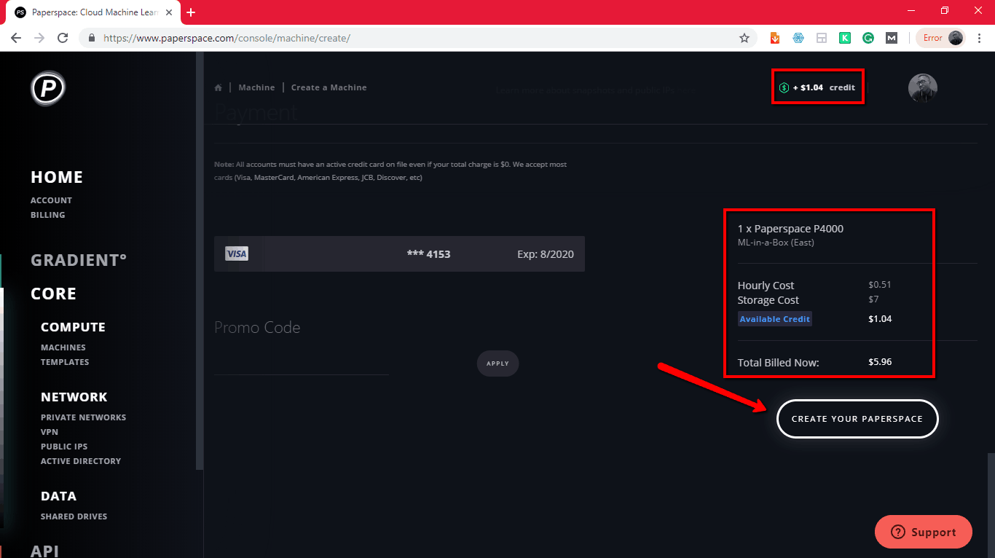Click the Visa card logo
The width and height of the screenshot is (995, 558).
coord(237,254)
